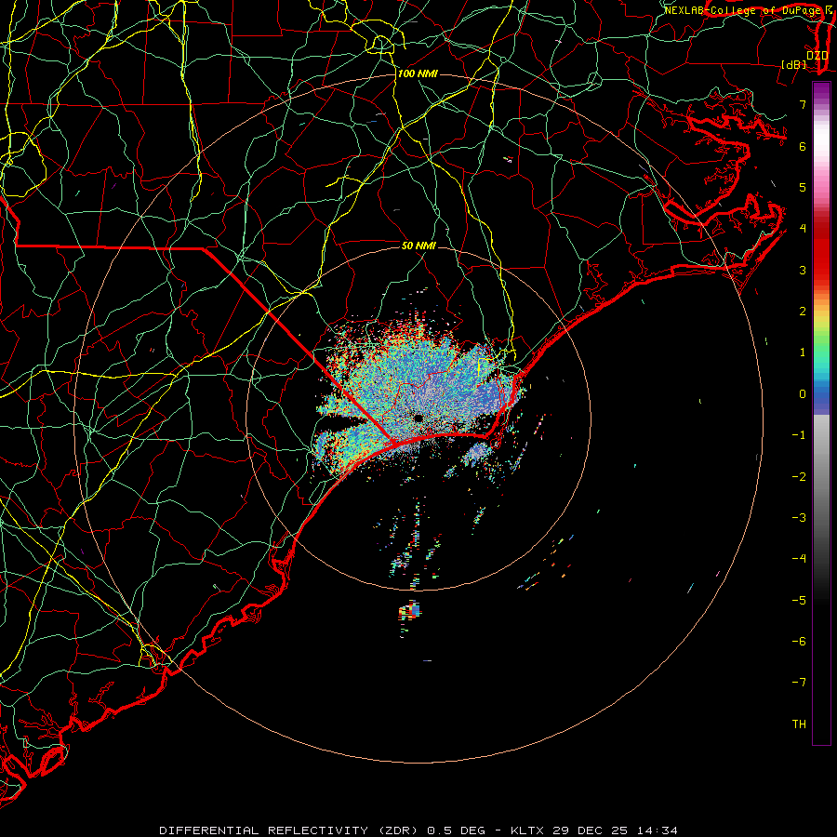Click the "14:34" time in caption

coord(658,830)
